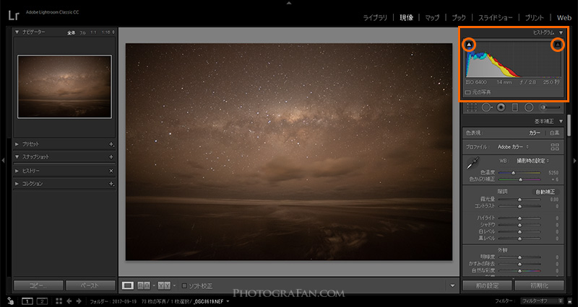Set navigator zoom to 1:1
Screen dimensions: 578x307
coord(94,32)
